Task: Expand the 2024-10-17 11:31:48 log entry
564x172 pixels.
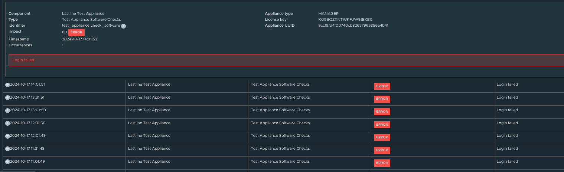Action: (7, 149)
